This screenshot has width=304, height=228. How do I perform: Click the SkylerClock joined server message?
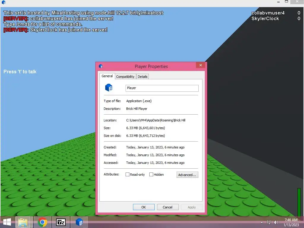(x=56, y=30)
